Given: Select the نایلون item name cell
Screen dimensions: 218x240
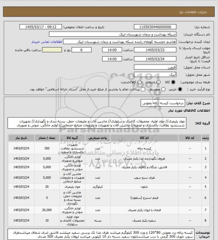Looking at the screenshot, I should 144,187.
